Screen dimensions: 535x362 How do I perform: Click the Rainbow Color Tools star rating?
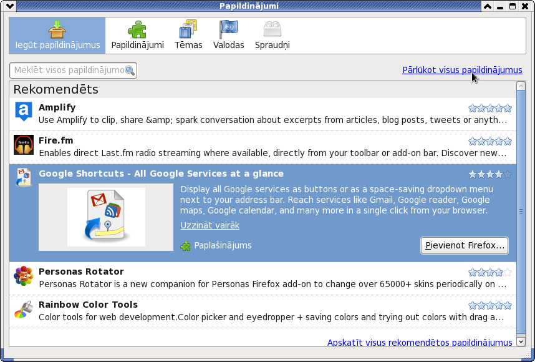(x=490, y=305)
